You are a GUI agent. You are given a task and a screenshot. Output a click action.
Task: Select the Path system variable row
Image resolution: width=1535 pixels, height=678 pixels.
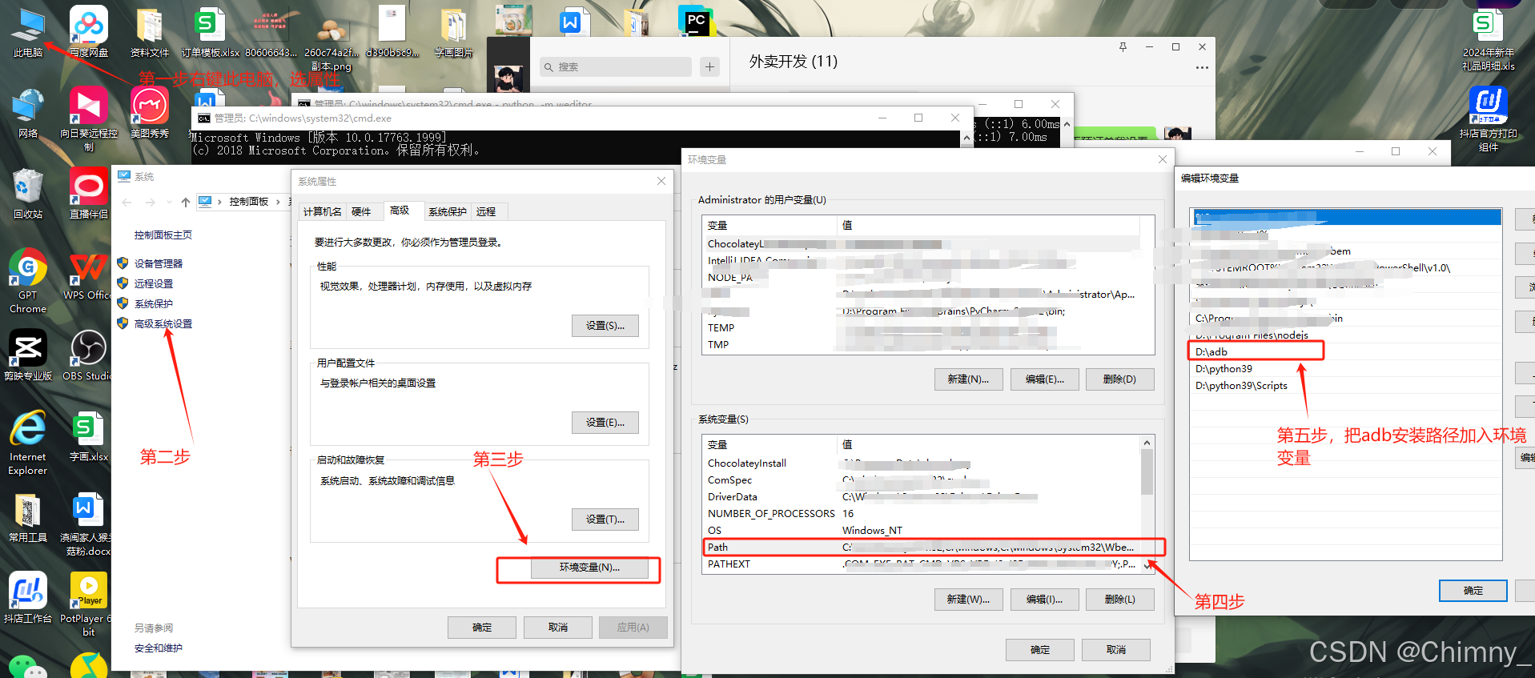[922, 548]
